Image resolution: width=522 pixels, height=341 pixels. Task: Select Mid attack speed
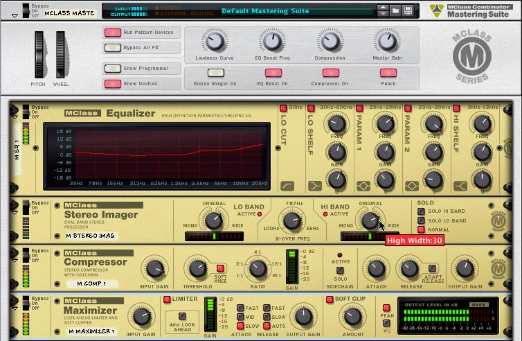click(240, 317)
